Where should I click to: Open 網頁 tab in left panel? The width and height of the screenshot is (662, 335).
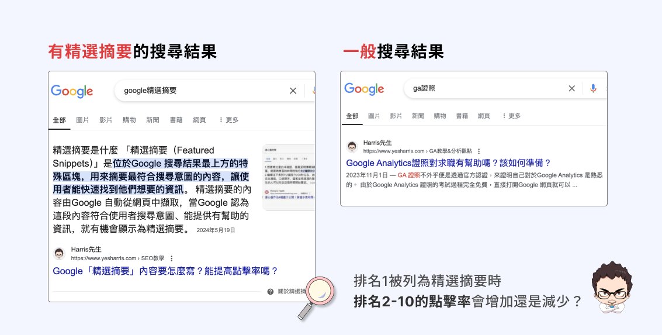(199, 120)
